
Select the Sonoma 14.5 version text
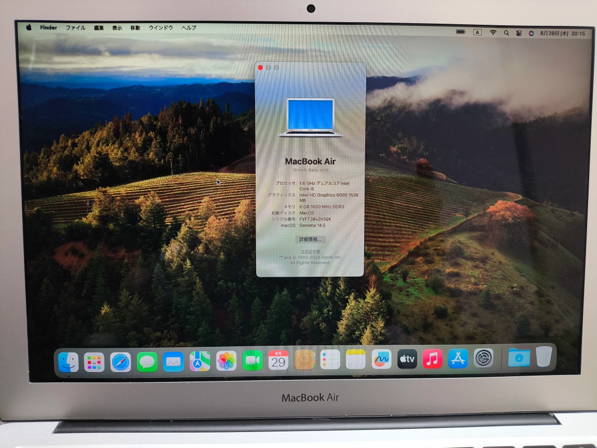pos(312,226)
